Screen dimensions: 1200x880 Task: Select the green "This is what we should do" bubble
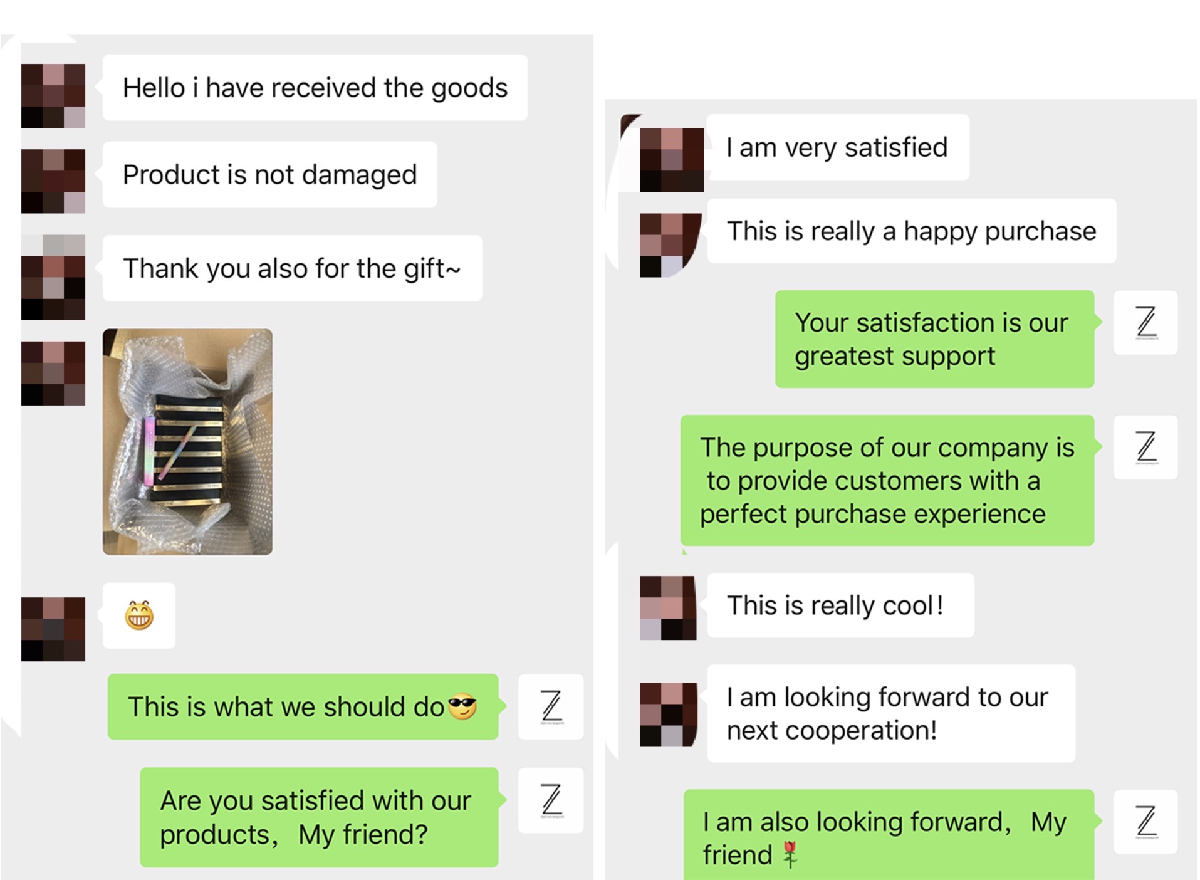coord(303,707)
